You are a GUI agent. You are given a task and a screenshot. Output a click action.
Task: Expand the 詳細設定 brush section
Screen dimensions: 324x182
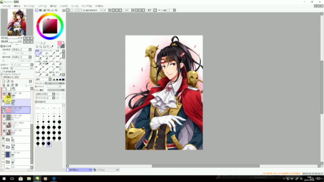(36, 102)
